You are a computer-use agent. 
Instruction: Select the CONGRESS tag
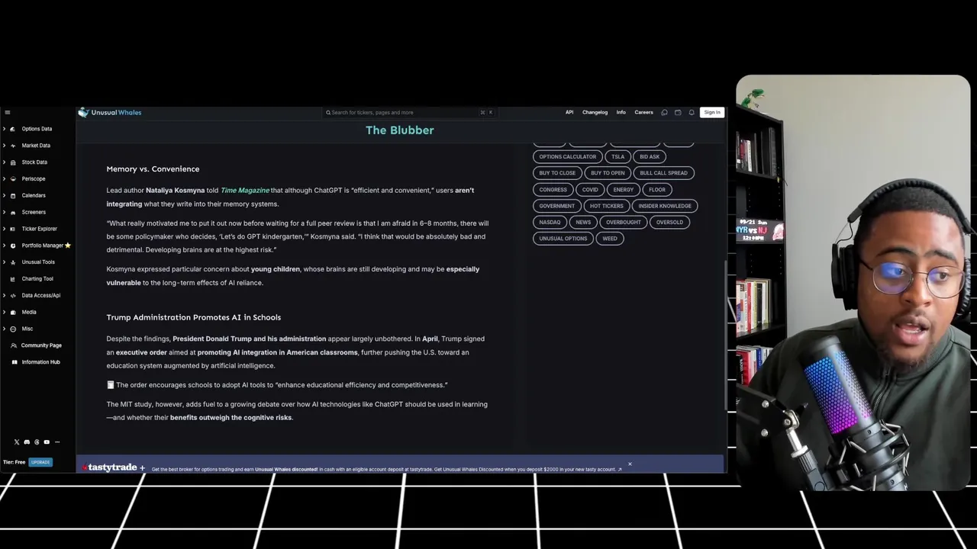coord(553,189)
